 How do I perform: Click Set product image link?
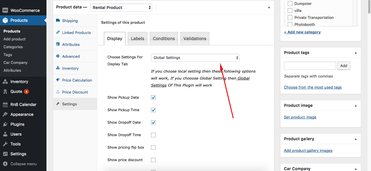[300, 117]
